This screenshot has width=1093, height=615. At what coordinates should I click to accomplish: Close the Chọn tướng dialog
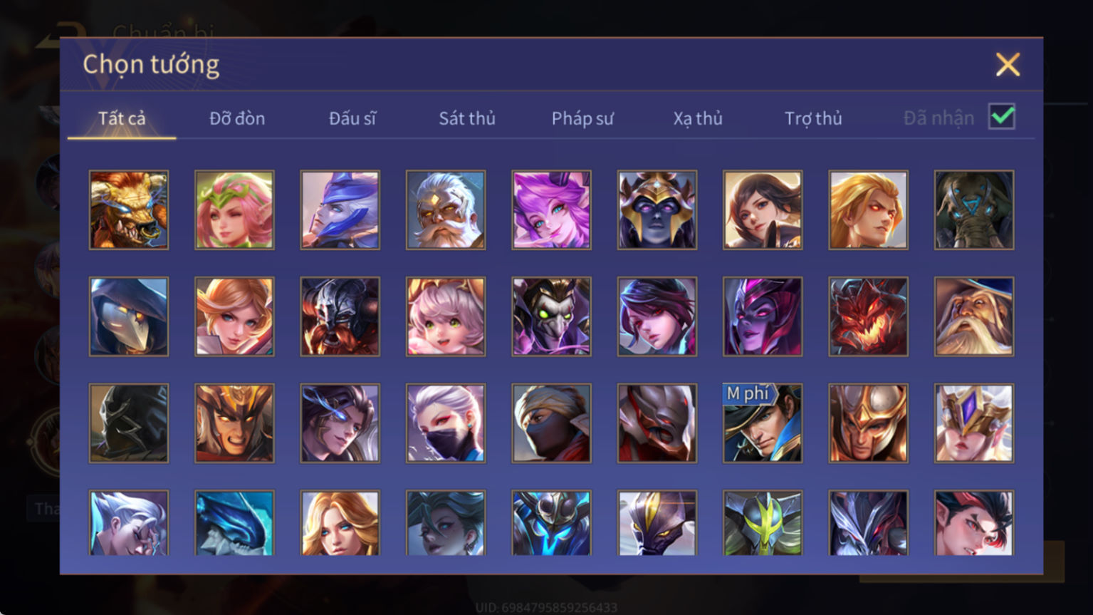pos(1008,65)
